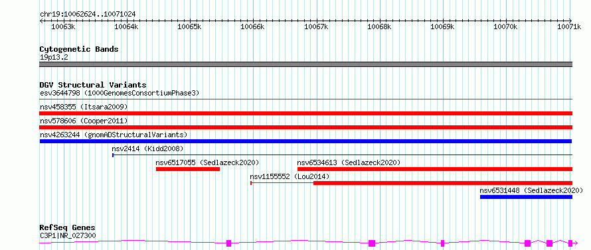Open the nsv578606 (Cooper2011) label
591x250 pixels.
point(84,121)
